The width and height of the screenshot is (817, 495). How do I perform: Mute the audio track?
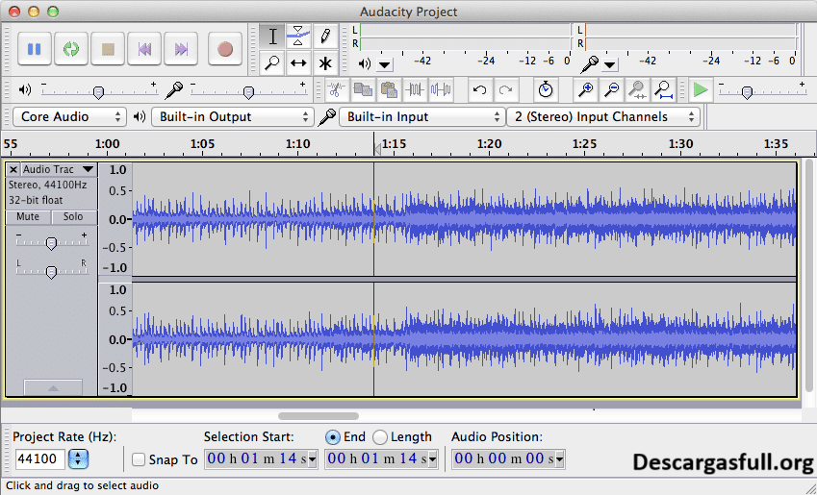click(x=28, y=217)
